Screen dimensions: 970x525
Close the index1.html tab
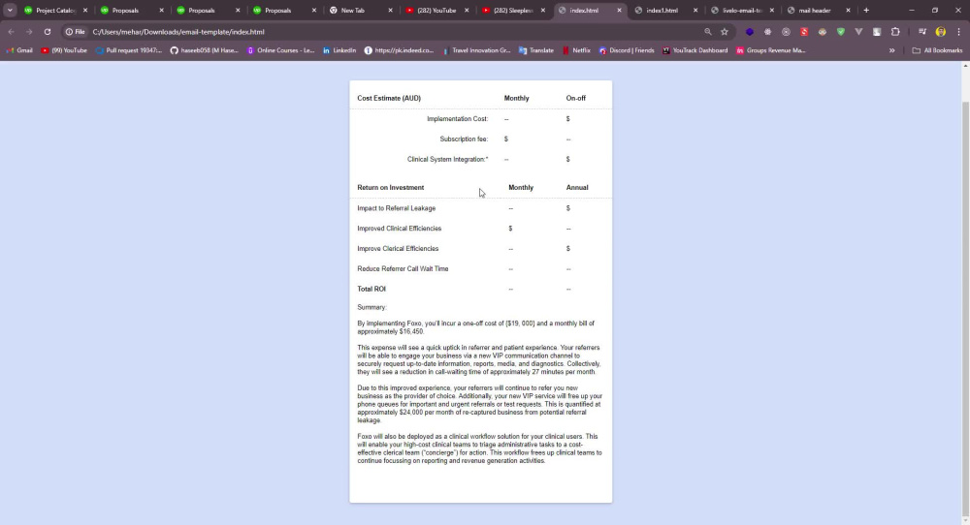(695, 11)
